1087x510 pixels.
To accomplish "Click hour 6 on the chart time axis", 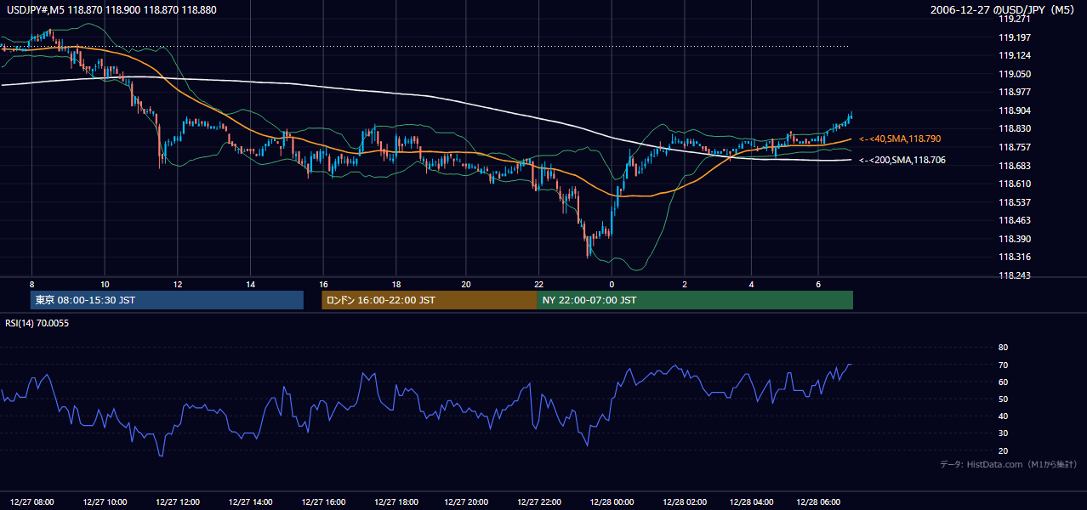I will [x=817, y=283].
